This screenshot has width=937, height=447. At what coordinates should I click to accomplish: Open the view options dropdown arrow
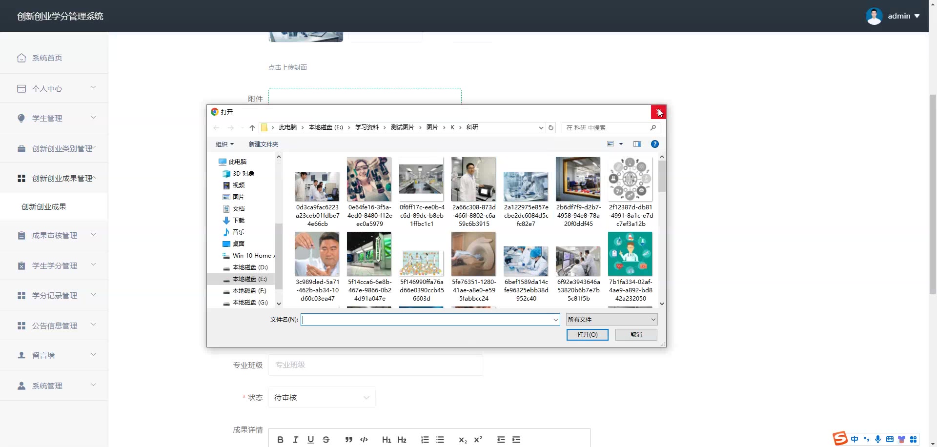pyautogui.click(x=621, y=144)
